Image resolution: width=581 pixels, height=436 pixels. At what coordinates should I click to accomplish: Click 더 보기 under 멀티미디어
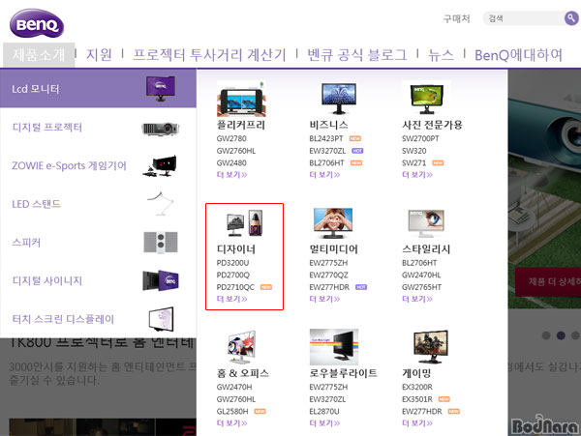(324, 299)
